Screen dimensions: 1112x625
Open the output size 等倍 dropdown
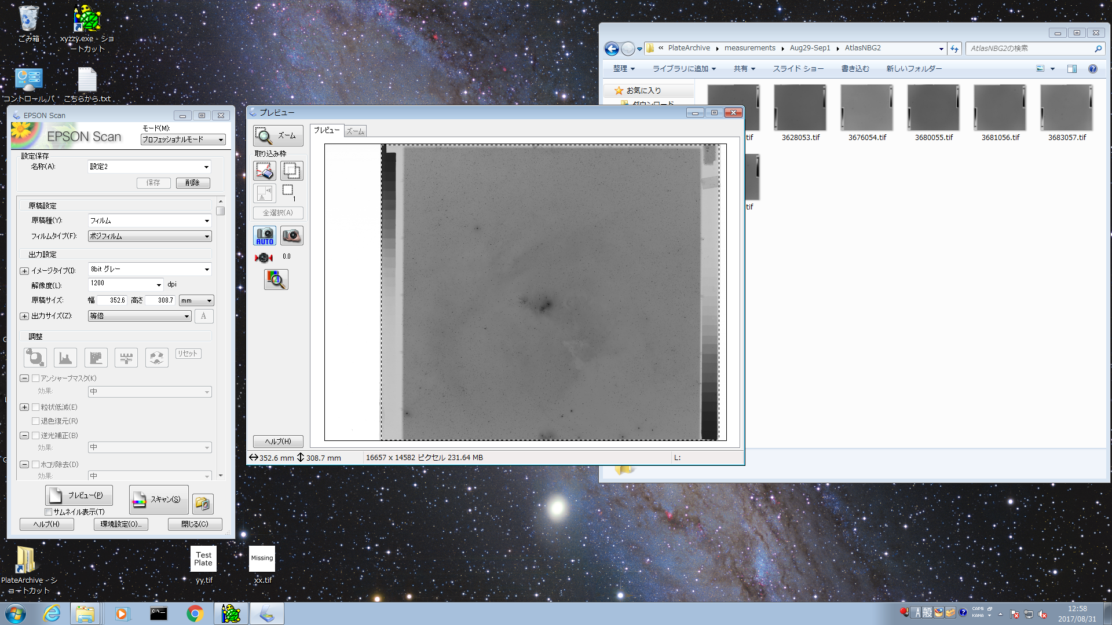click(x=139, y=316)
